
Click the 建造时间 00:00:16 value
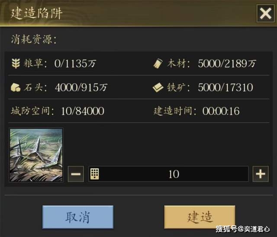click(x=221, y=111)
